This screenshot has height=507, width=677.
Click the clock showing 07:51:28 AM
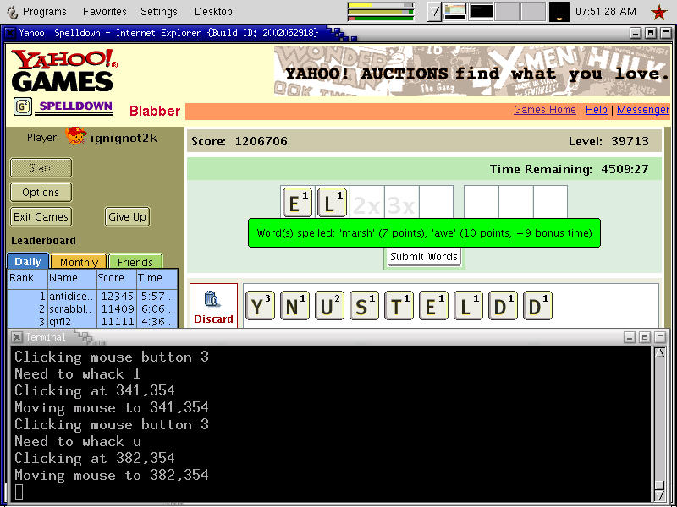606,12
